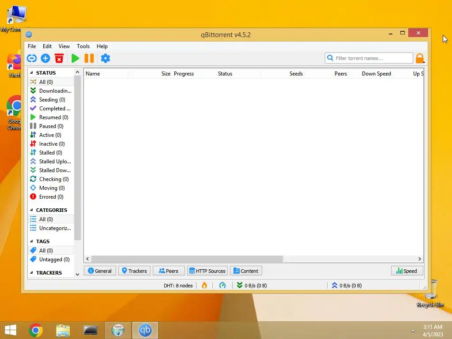Sort torrents by Name column
Viewport: 452px width, 339px height.
106,74
